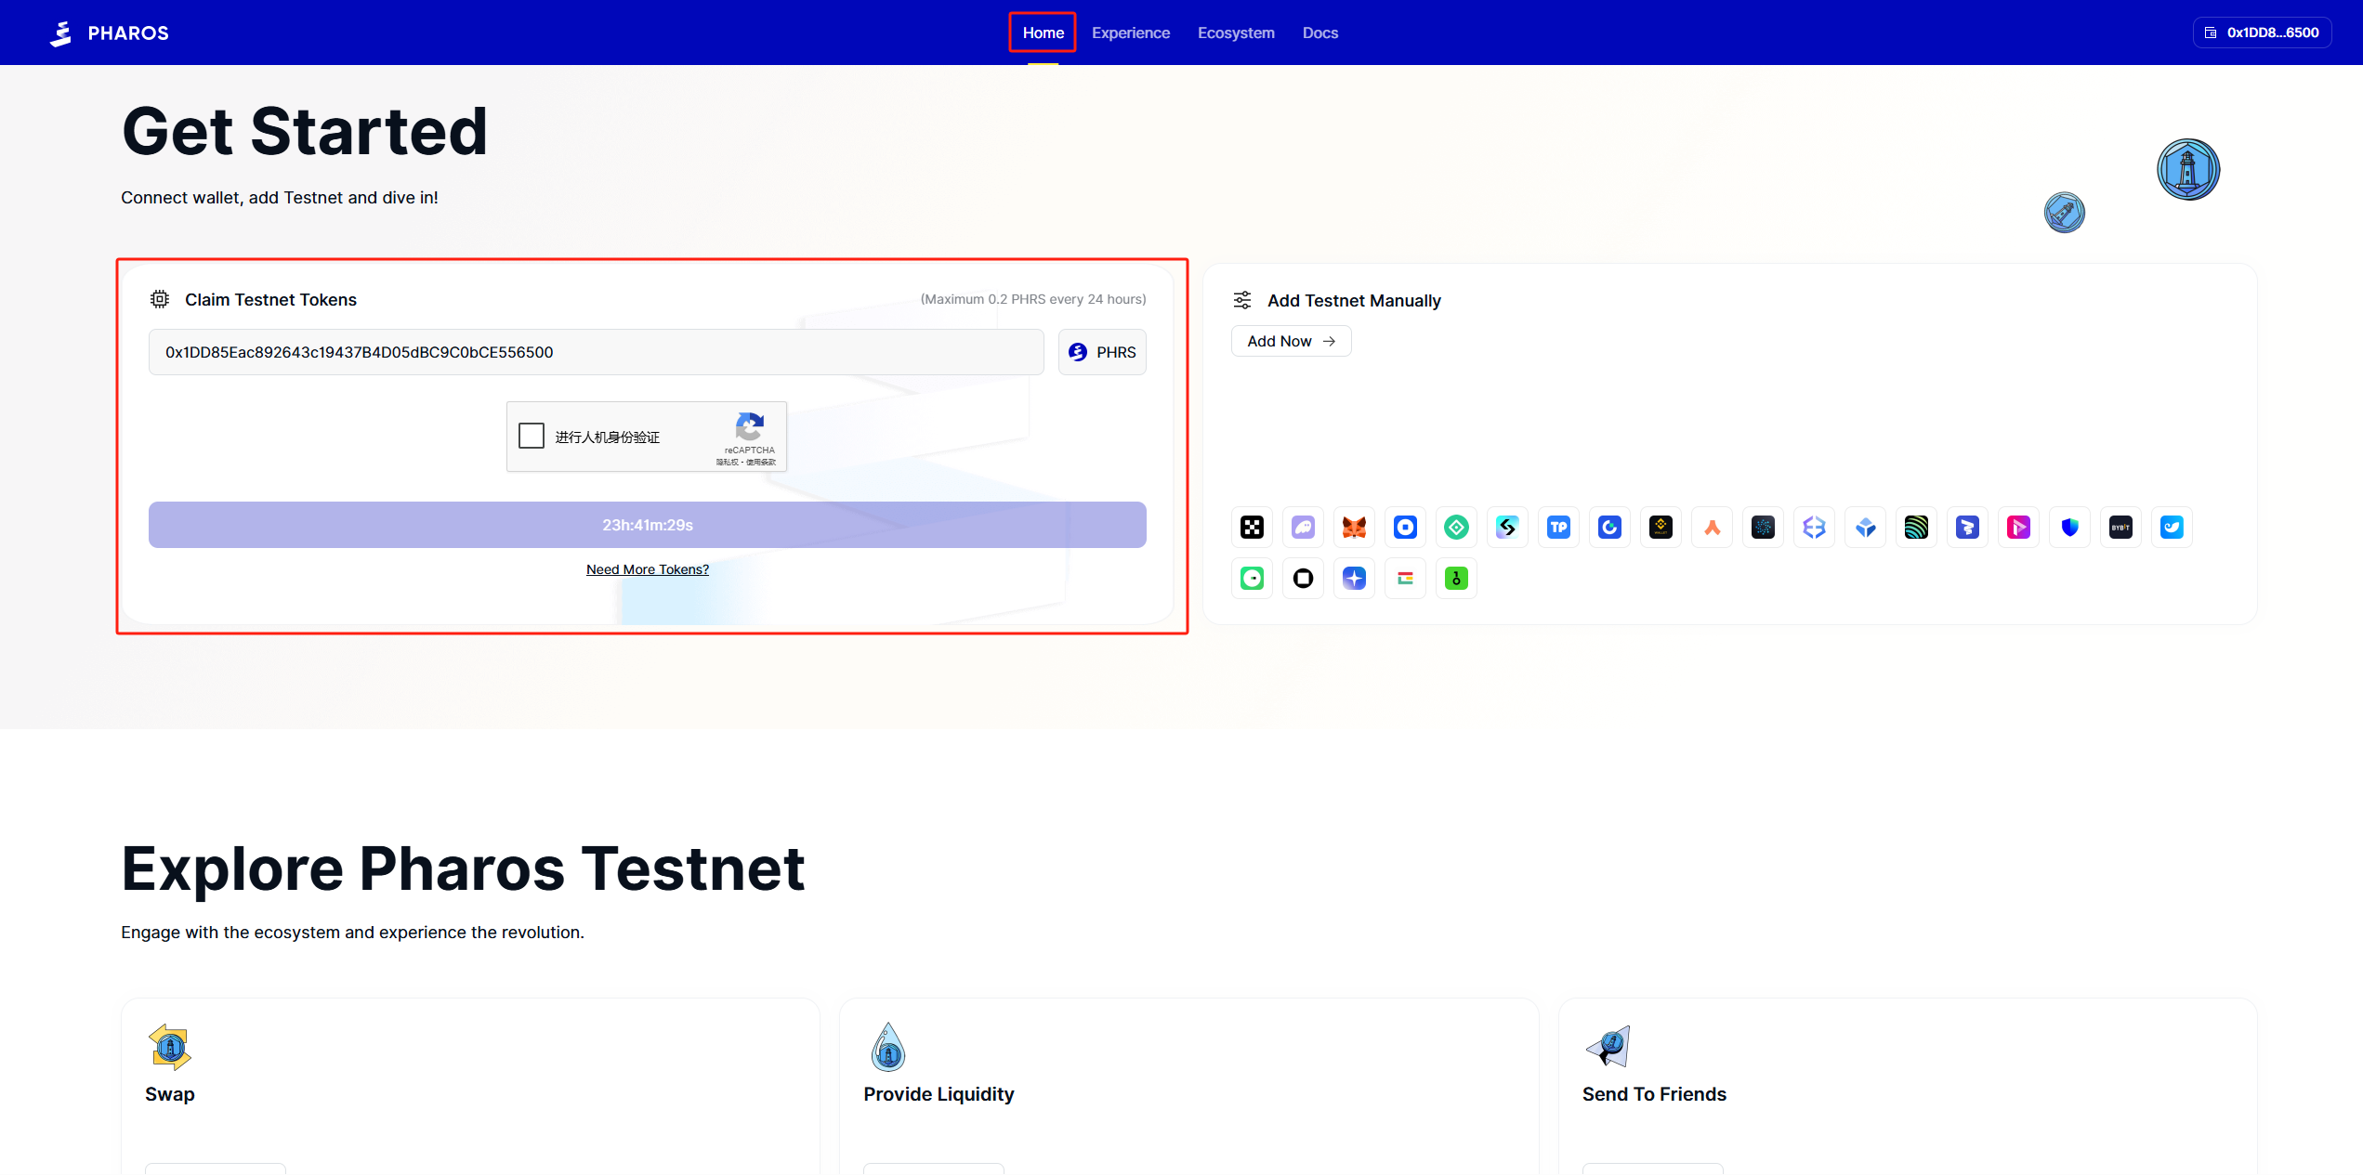The height and width of the screenshot is (1175, 2363).
Task: Click the Provide Liquidity droplet icon
Action: pyautogui.click(x=887, y=1047)
